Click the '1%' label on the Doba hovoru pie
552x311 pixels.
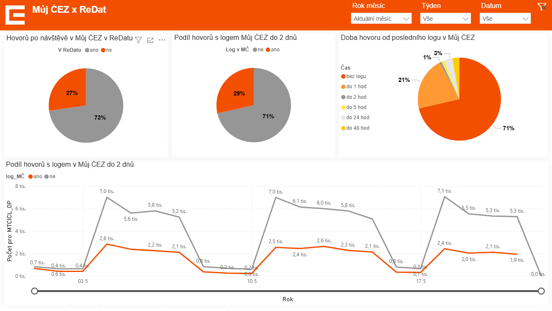click(x=427, y=57)
